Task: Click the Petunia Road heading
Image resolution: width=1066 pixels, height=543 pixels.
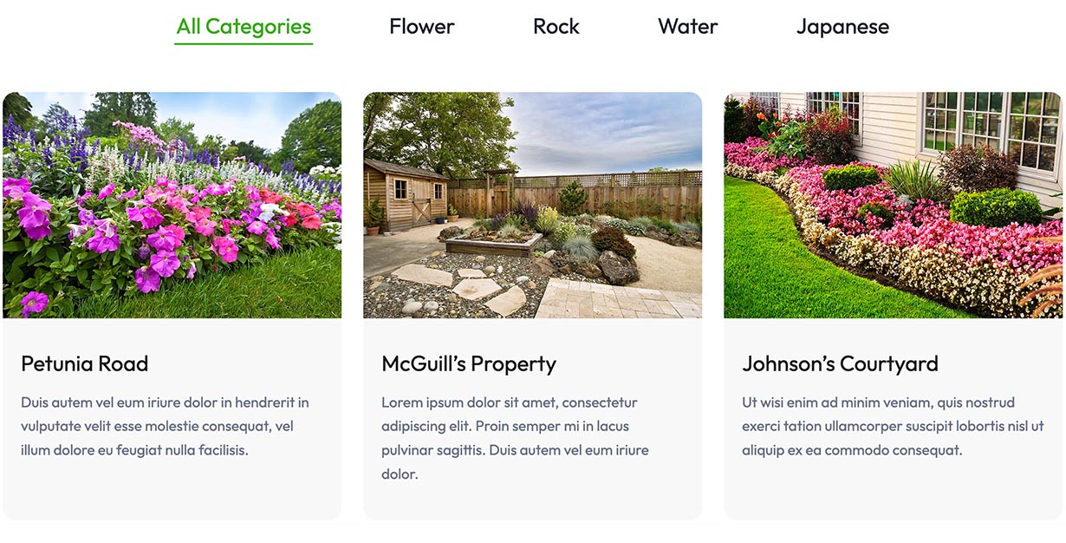Action: point(85,363)
